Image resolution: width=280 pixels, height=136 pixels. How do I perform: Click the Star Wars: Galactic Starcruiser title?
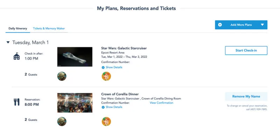(124, 48)
